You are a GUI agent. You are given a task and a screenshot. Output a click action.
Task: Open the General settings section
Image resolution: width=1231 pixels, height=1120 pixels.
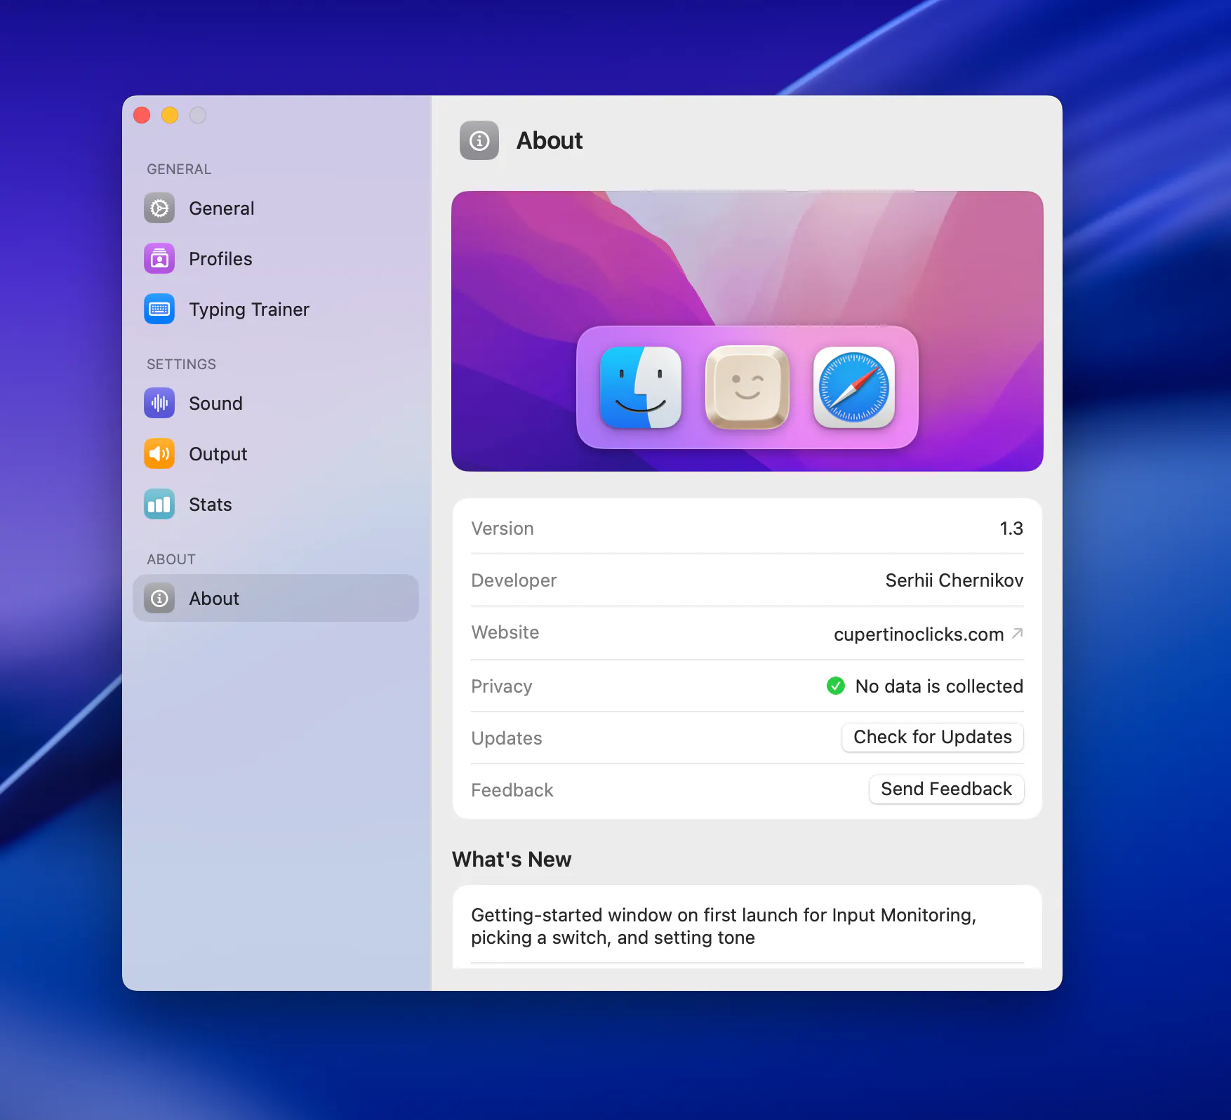276,208
